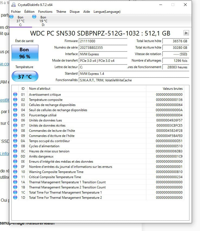Screen dimensions: 200x231
Task: Open the Fichier menu
Action: [x=16, y=12]
